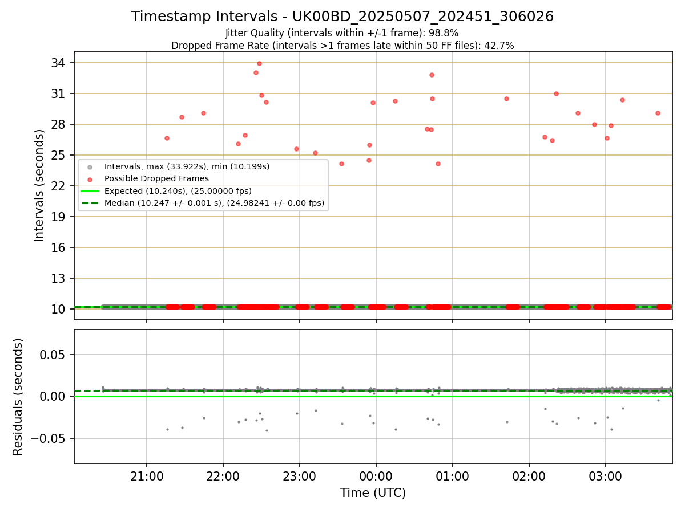Click the rightmost red point near 29 seconds
Viewport: 685px width, 513px height.
658,113
